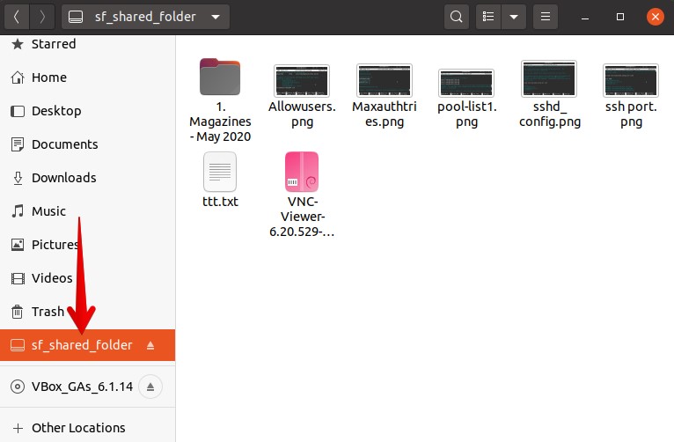Viewport: 674px width, 442px height.
Task: Select the ttt.txt file icon
Action: pyautogui.click(x=220, y=172)
